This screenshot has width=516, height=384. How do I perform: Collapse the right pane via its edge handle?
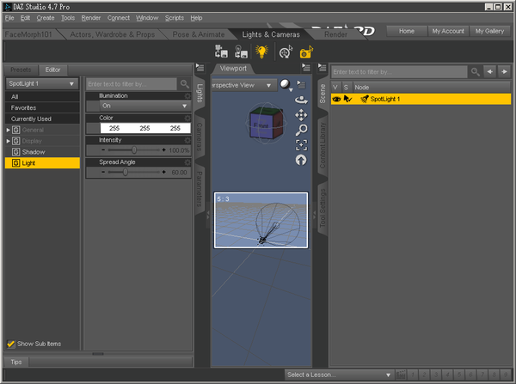pos(314,216)
